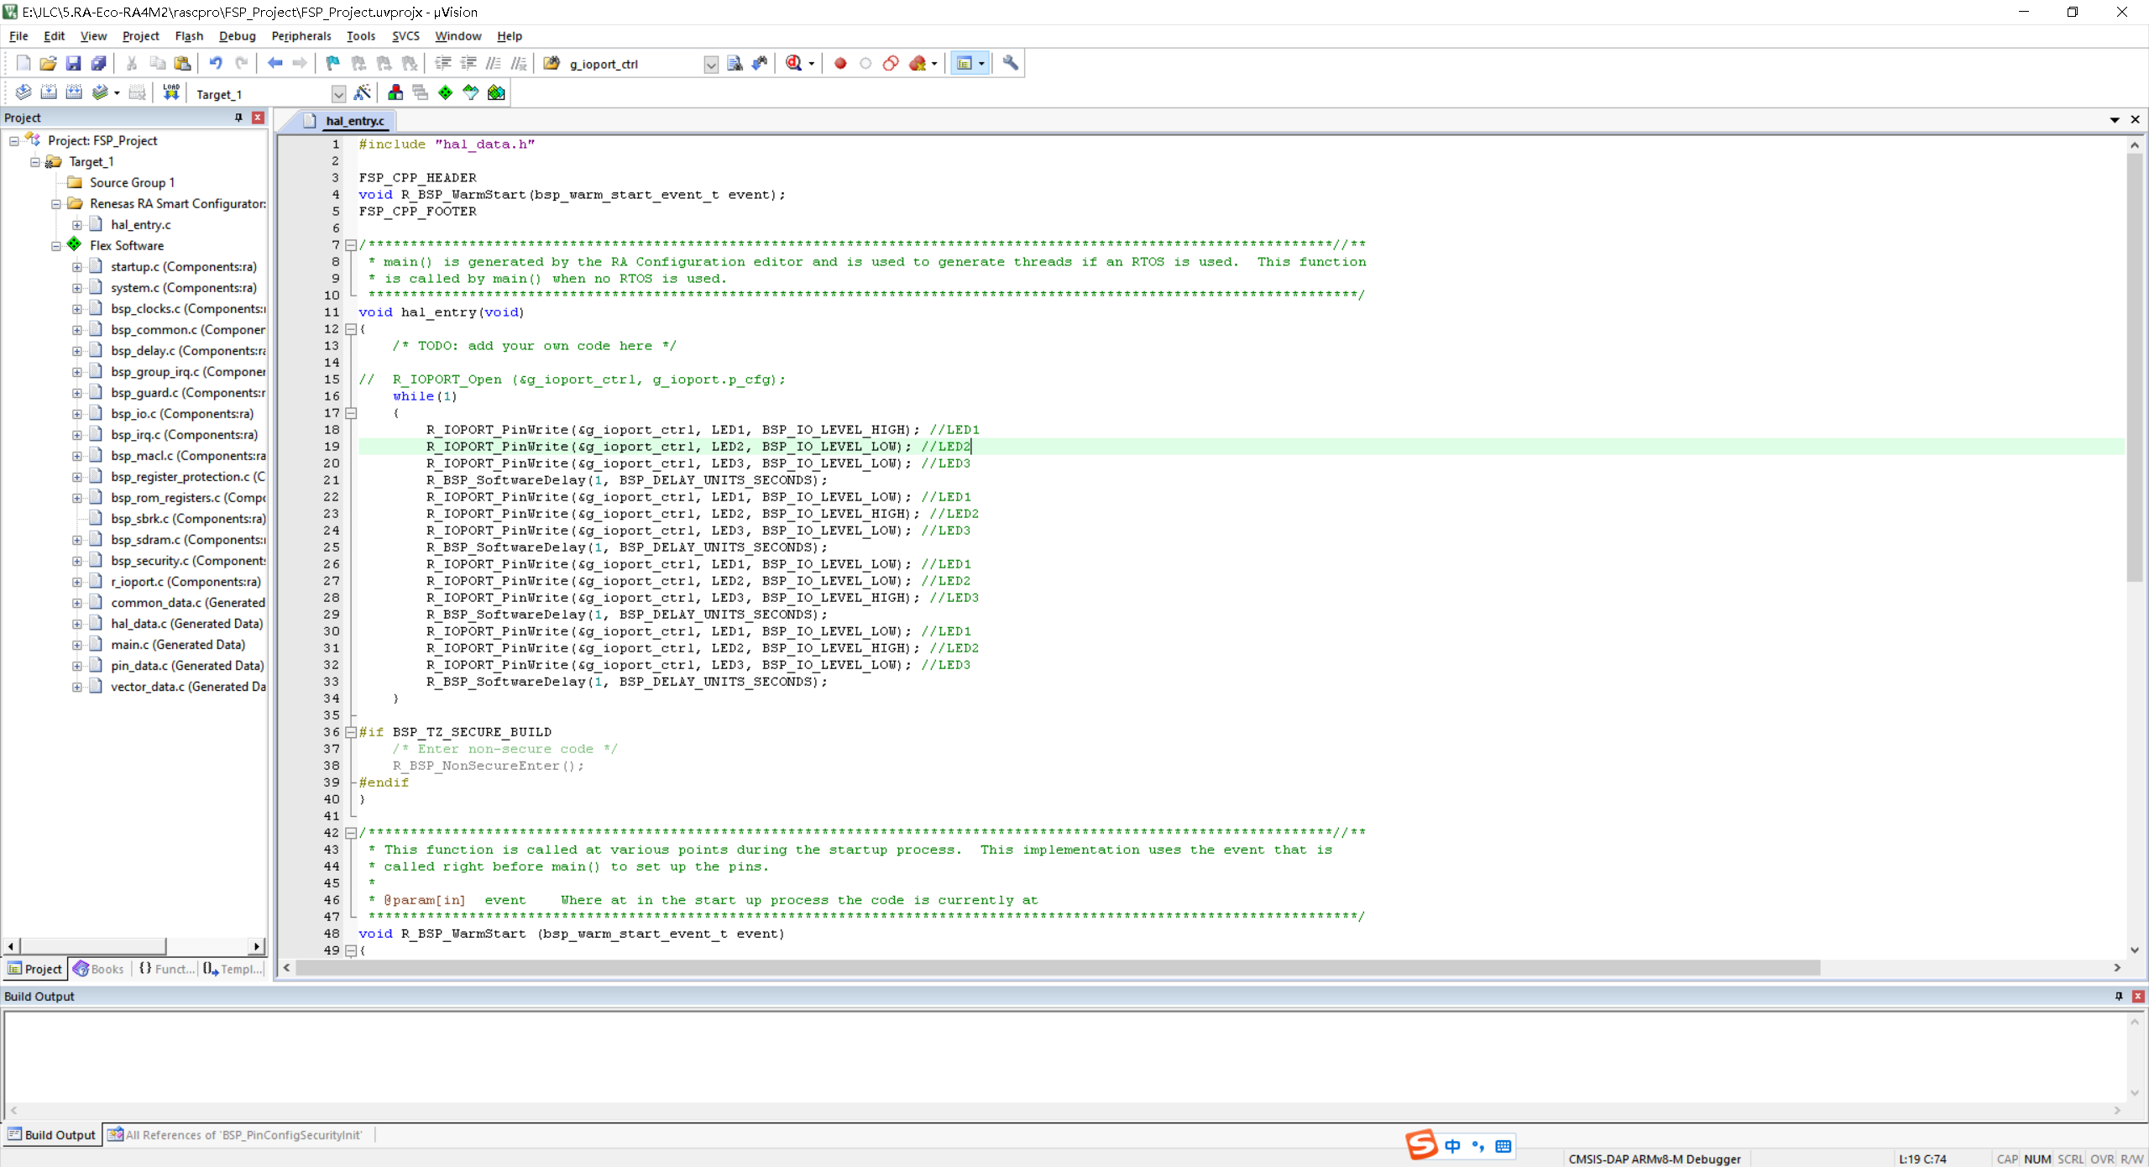Open the Debug menu
Image resolution: width=2149 pixels, height=1167 pixels.
click(237, 36)
